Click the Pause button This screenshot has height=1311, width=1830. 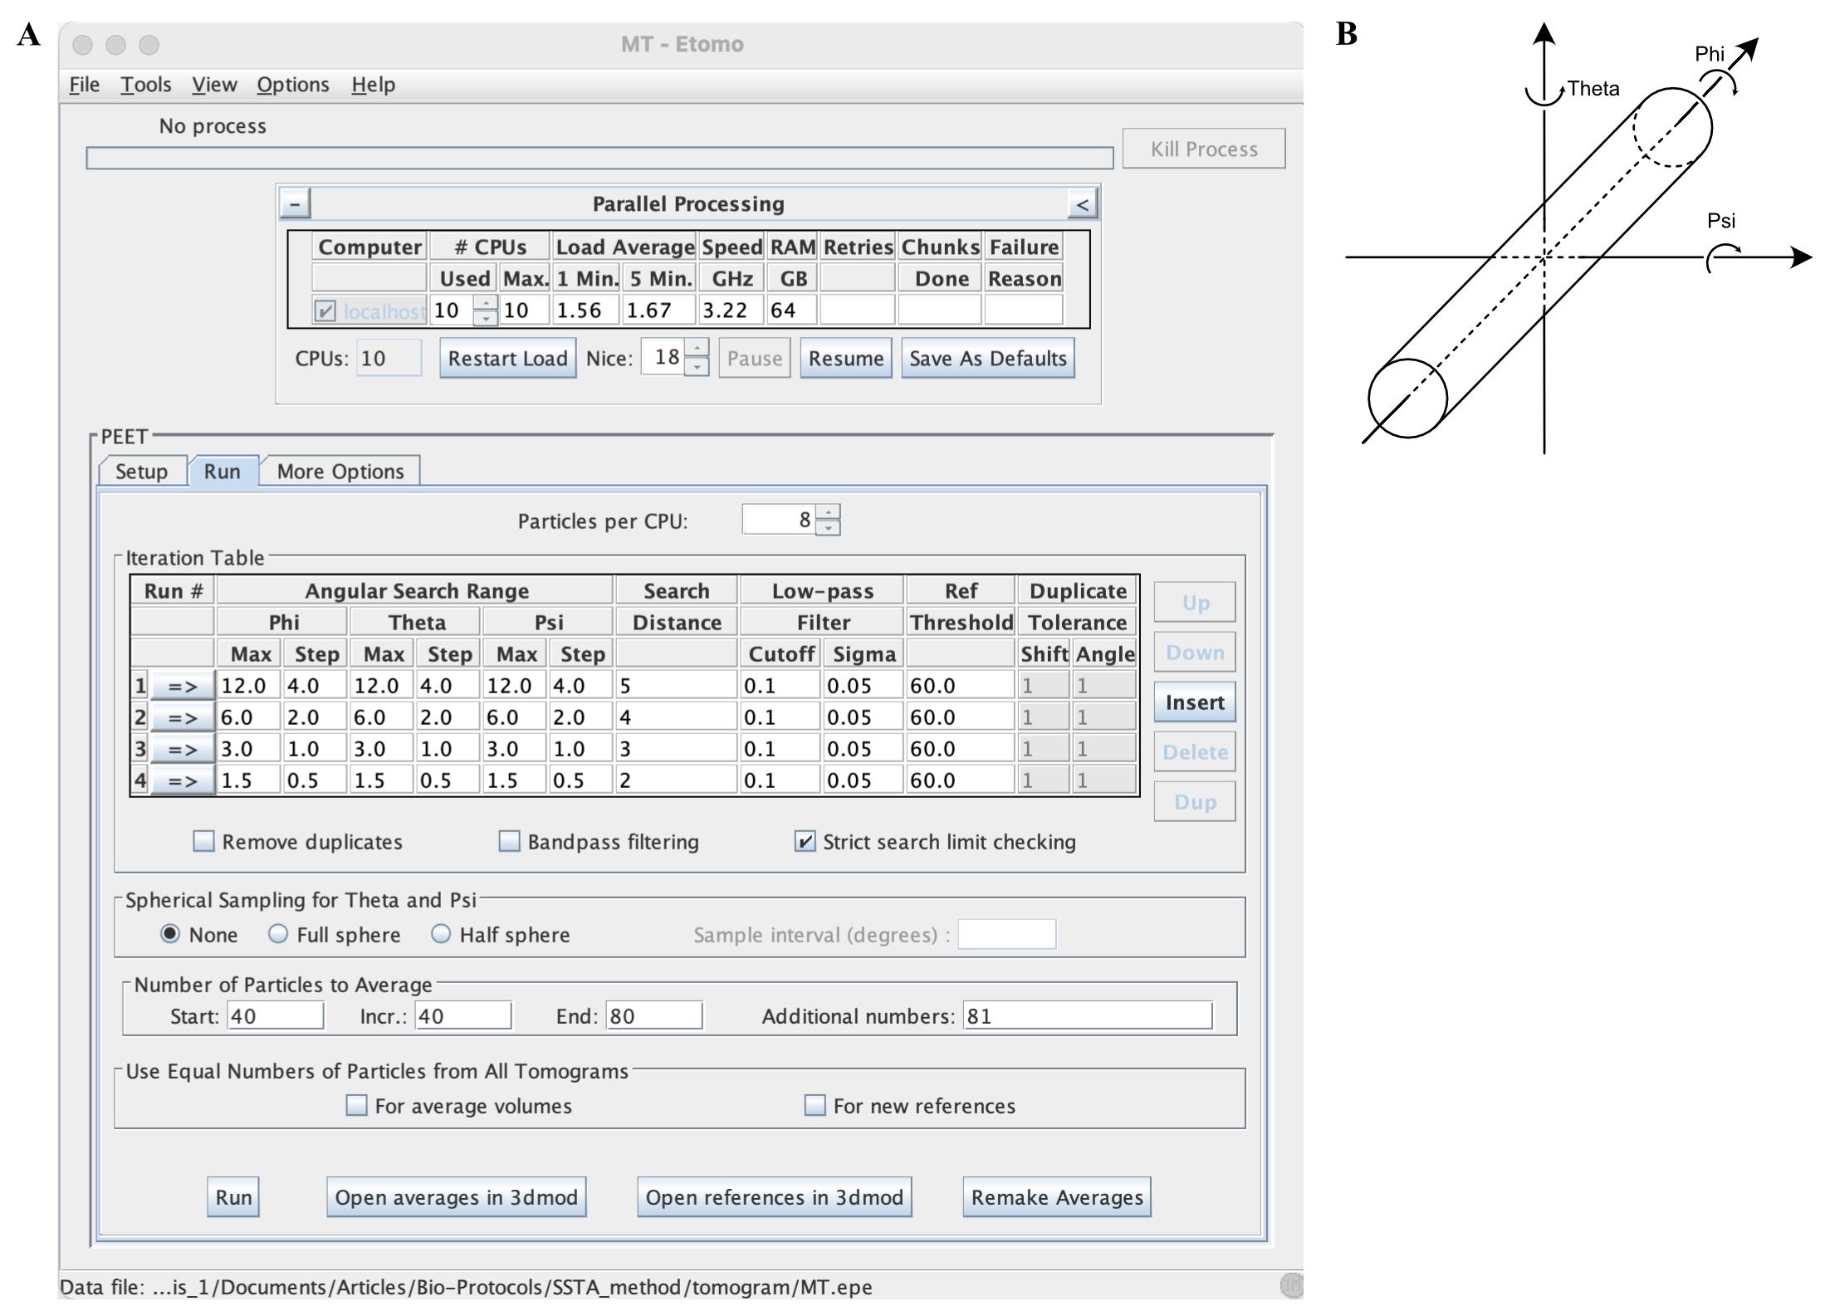(755, 358)
